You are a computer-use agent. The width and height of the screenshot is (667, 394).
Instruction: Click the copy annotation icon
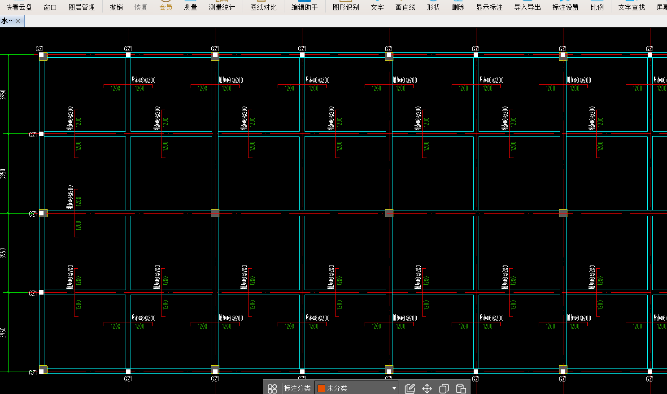pos(444,388)
